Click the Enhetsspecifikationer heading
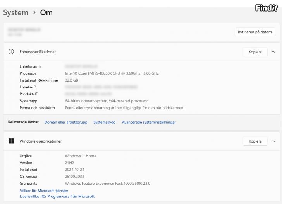The image size is (282, 211). 38,52
